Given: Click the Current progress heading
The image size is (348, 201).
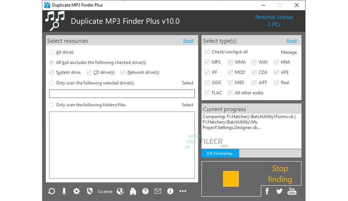Looking at the screenshot, I should [224, 109].
